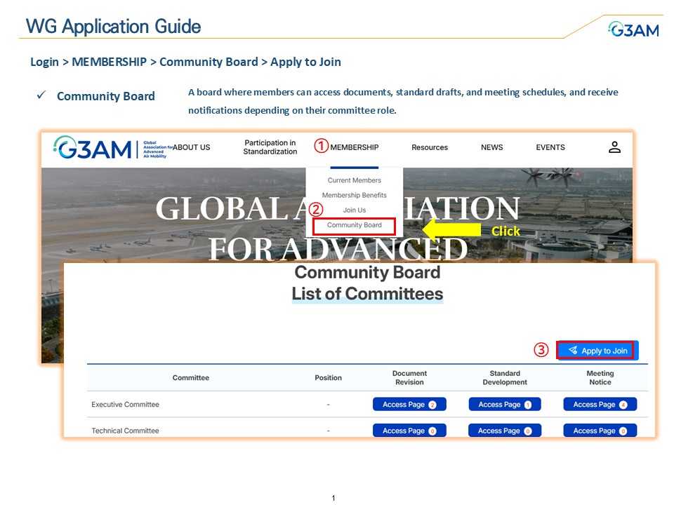Click the Login breadcrumb path text

click(x=185, y=62)
